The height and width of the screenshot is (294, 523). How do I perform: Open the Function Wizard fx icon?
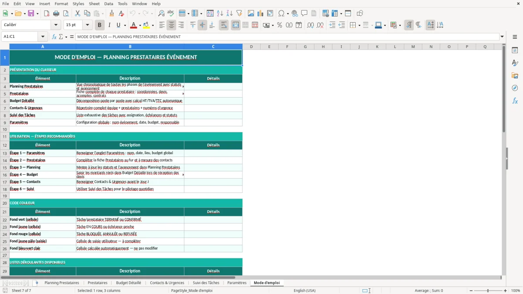coord(54,37)
